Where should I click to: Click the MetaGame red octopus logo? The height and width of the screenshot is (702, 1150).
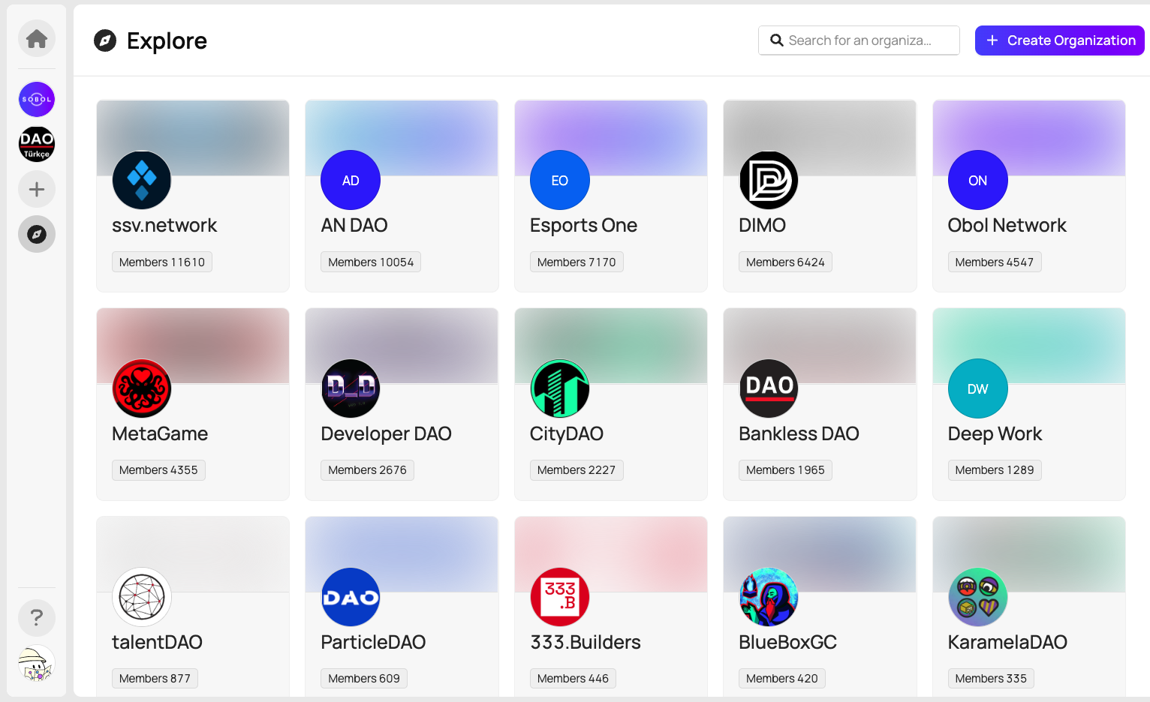[142, 388]
